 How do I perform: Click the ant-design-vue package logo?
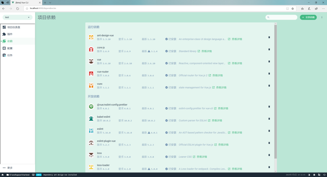(x=91, y=37)
